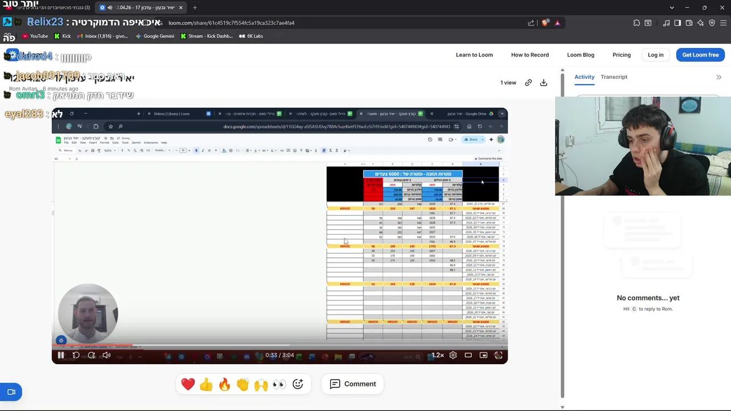Click the Comment button below the video
Viewport: 731px width, 411px height.
(x=353, y=384)
